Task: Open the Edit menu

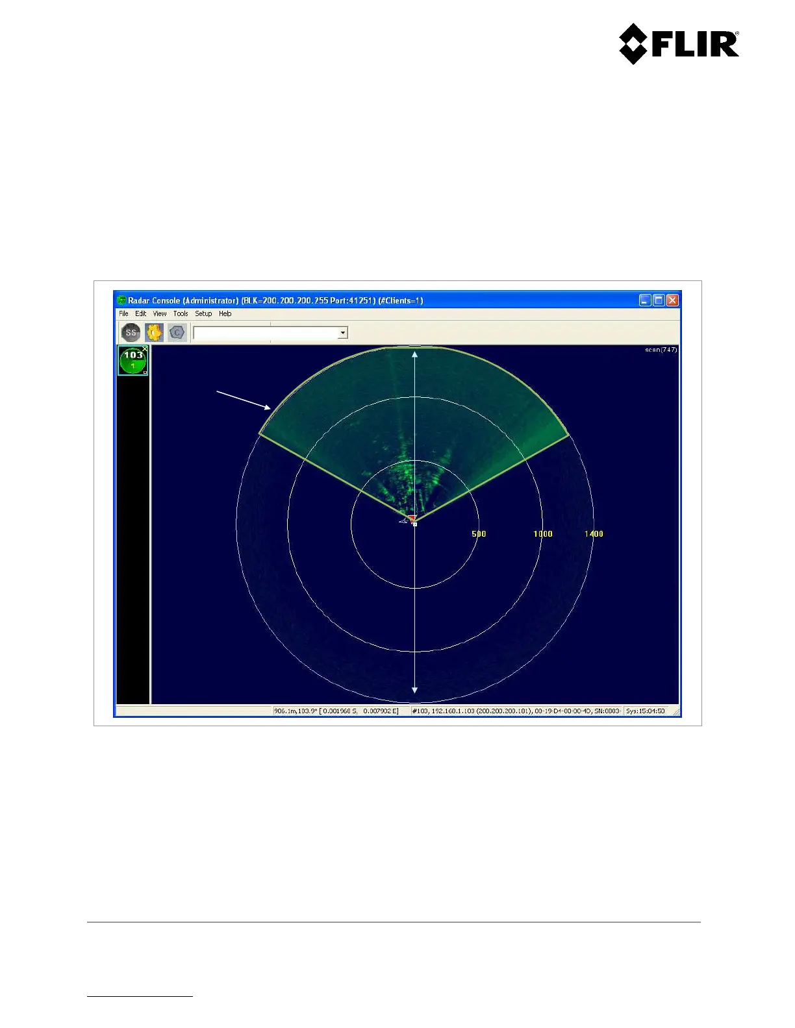Action: pyautogui.click(x=140, y=313)
